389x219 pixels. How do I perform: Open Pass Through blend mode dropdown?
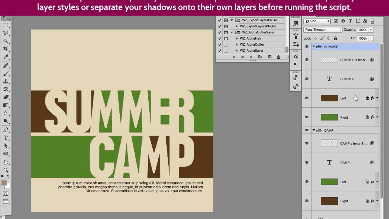pos(323,30)
